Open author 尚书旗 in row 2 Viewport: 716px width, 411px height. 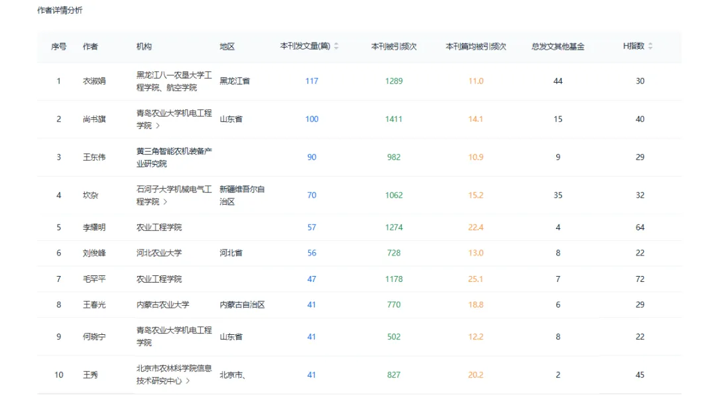pyautogui.click(x=94, y=119)
